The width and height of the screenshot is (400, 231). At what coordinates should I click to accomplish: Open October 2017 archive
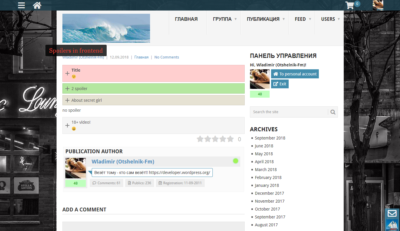pyautogui.click(x=267, y=209)
